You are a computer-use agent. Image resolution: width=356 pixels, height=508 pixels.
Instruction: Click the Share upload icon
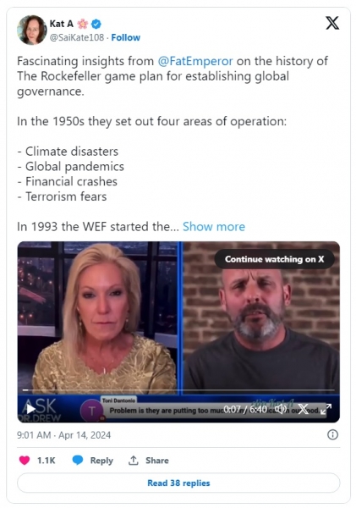pyautogui.click(x=134, y=460)
